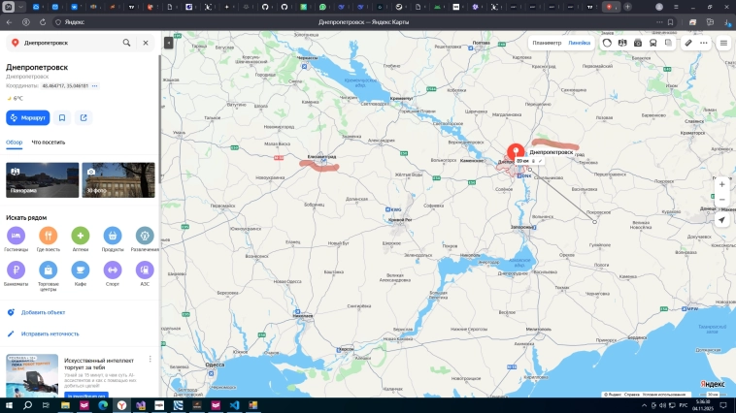Collapse the left sidebar panel with the arrow button
The image size is (736, 413).
(169, 43)
